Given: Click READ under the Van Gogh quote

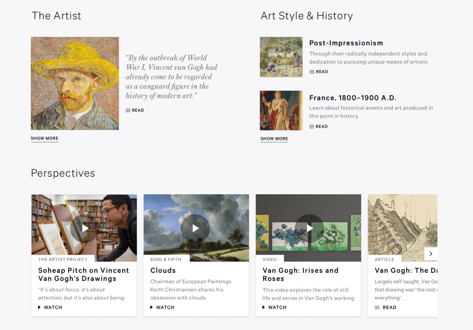Looking at the screenshot, I should [x=135, y=110].
